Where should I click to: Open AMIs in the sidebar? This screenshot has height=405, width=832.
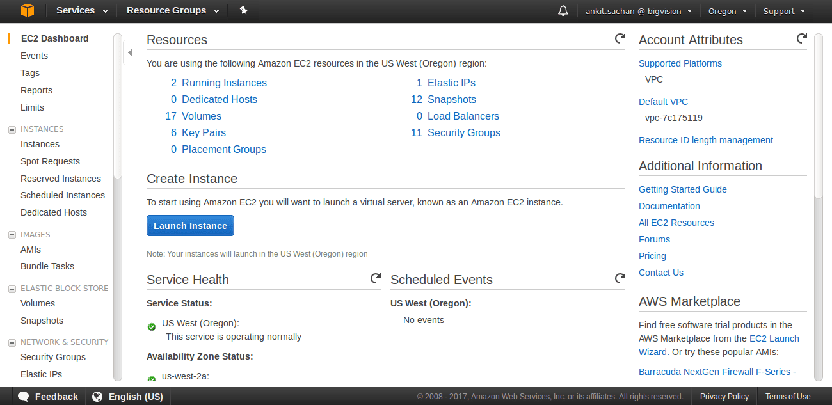(x=31, y=250)
